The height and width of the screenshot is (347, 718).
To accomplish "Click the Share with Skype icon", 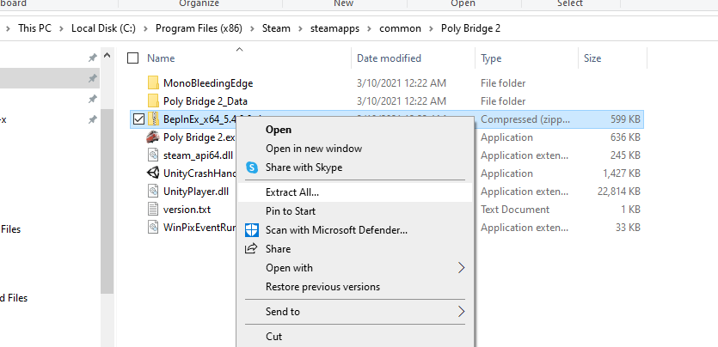I will 252,167.
